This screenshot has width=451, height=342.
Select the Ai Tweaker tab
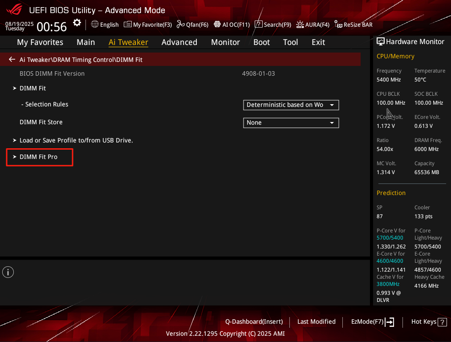128,42
